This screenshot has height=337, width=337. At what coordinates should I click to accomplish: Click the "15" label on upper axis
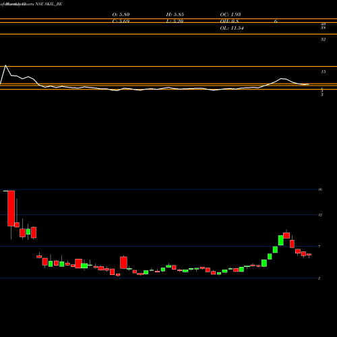(x=323, y=72)
